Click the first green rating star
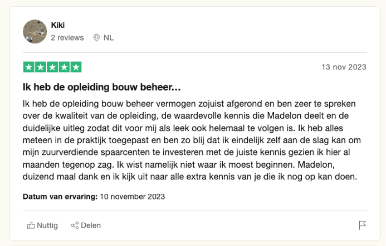 point(29,67)
